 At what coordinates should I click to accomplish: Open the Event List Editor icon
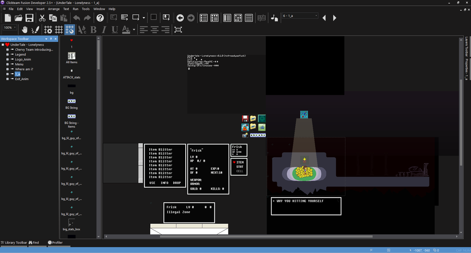pyautogui.click(x=249, y=18)
